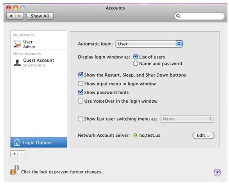The image size is (229, 184).
Task: Click the Guest Account silhouette icon
Action: coord(17,63)
